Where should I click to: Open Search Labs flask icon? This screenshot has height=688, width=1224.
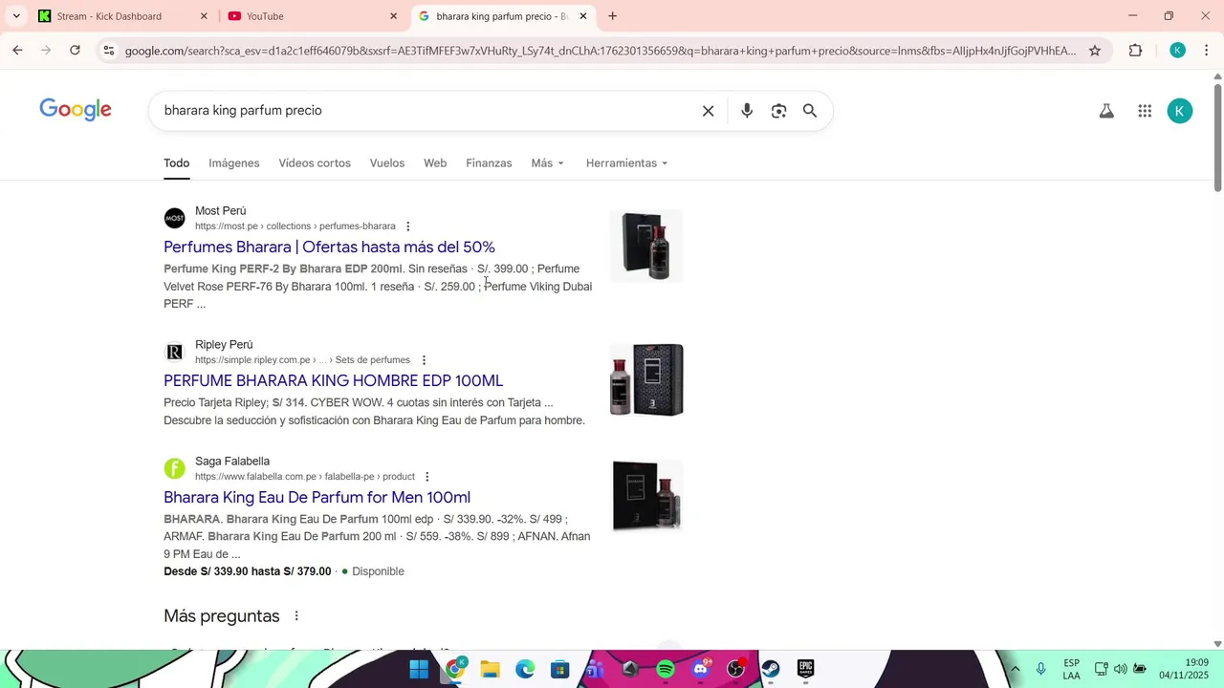(1106, 111)
